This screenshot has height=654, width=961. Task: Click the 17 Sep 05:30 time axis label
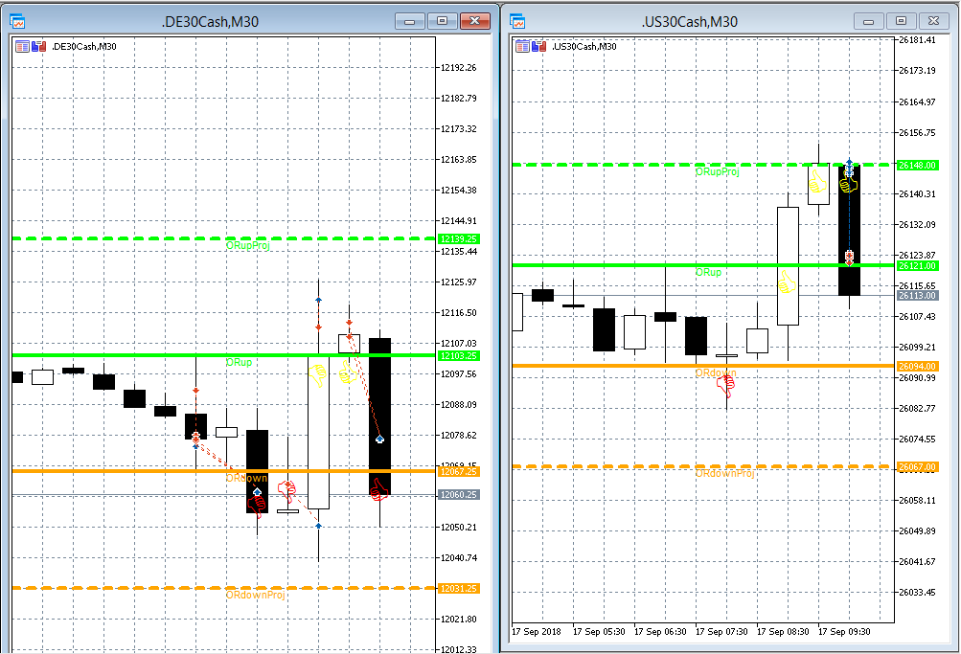[x=599, y=632]
